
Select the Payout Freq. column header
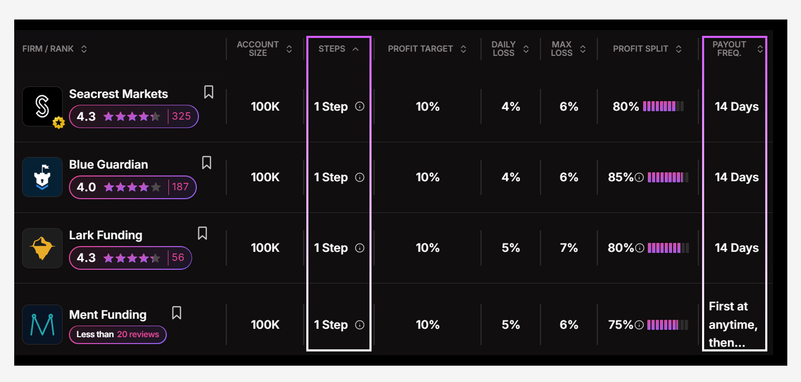coord(735,48)
